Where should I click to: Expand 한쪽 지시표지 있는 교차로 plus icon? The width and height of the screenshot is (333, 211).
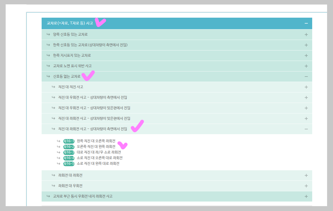tap(306, 56)
